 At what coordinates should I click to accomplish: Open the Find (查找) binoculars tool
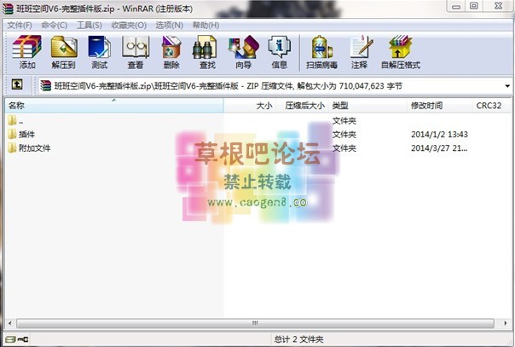pos(207,52)
